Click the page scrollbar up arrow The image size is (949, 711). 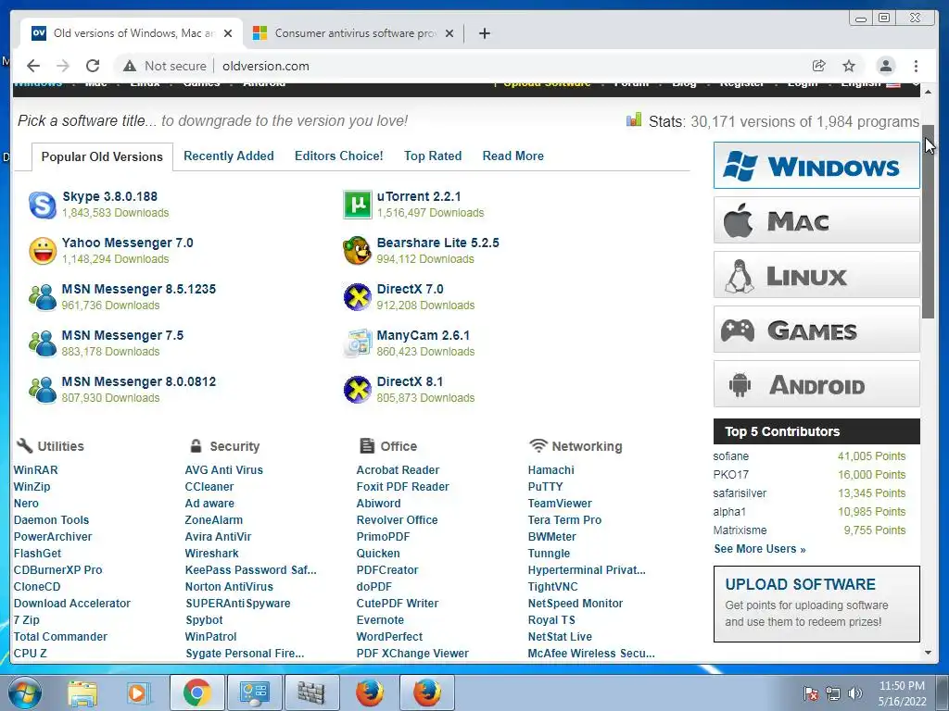pyautogui.click(x=928, y=92)
